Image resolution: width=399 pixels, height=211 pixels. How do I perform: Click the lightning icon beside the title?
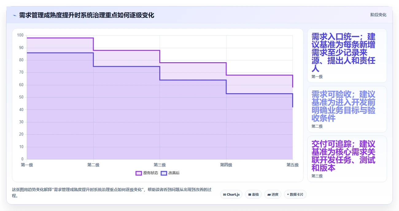coord(14,15)
